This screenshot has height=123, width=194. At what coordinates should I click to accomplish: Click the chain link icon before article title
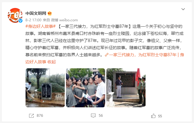pyautogui.click(x=107, y=55)
